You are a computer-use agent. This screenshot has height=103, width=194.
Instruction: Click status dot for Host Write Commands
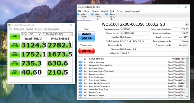(80, 86)
